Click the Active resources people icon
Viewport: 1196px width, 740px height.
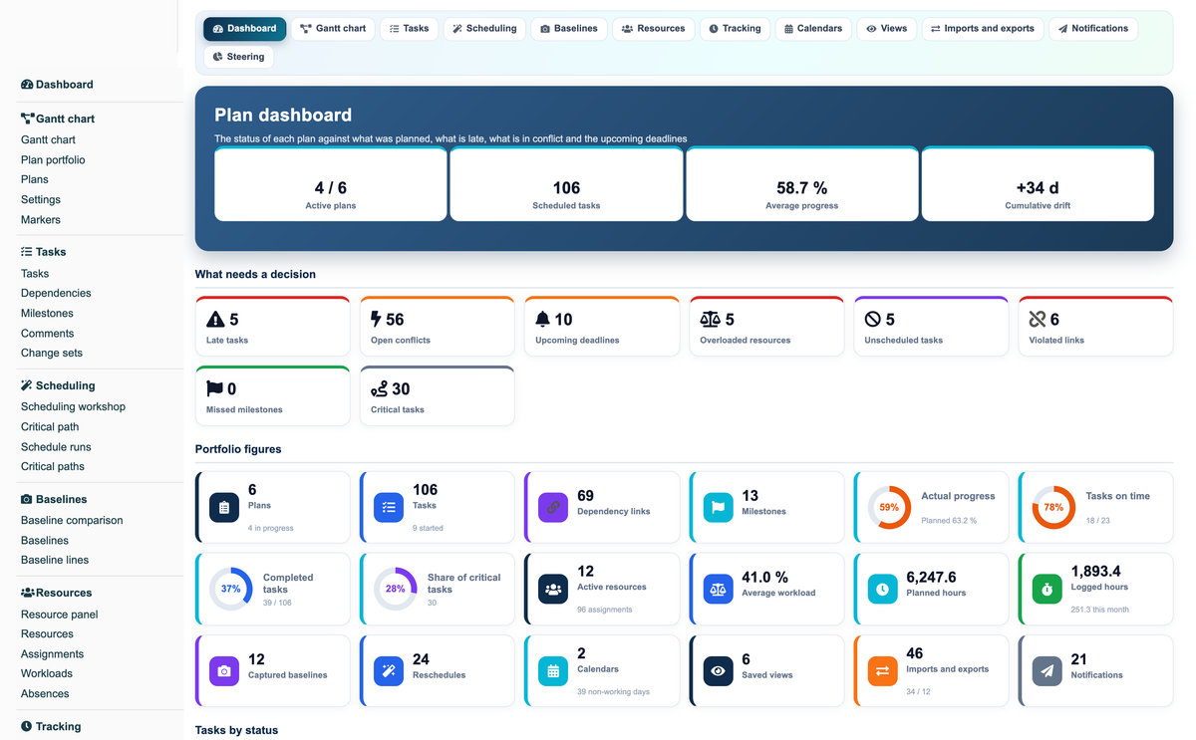click(x=553, y=589)
